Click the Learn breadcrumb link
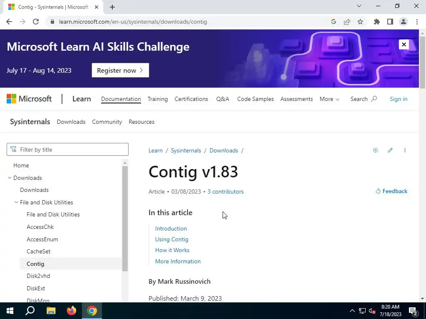Image resolution: width=426 pixels, height=319 pixels. tap(156, 150)
